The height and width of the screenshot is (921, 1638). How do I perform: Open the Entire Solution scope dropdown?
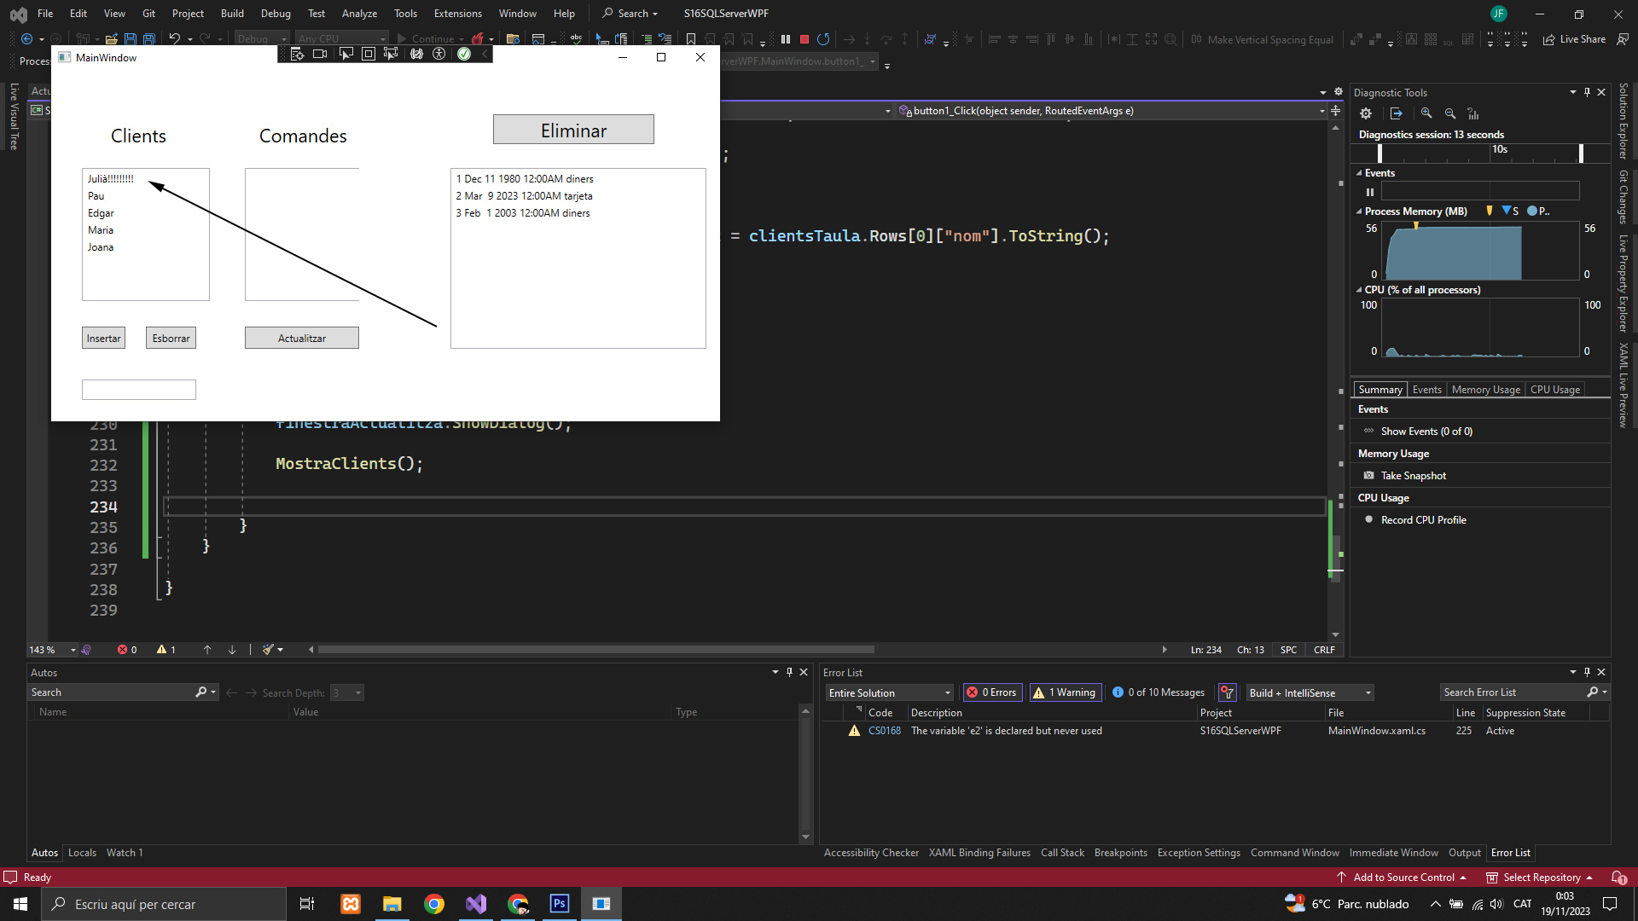pyautogui.click(x=889, y=692)
